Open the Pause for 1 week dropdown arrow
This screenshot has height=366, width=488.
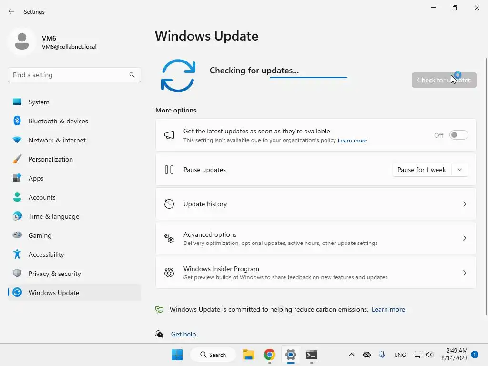click(460, 170)
